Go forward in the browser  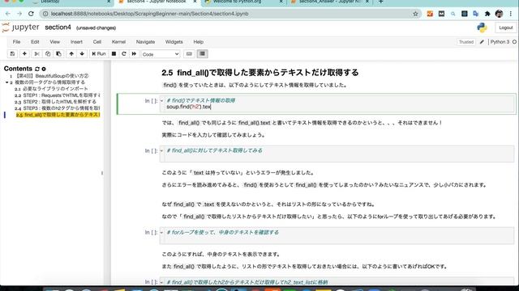click(19, 14)
